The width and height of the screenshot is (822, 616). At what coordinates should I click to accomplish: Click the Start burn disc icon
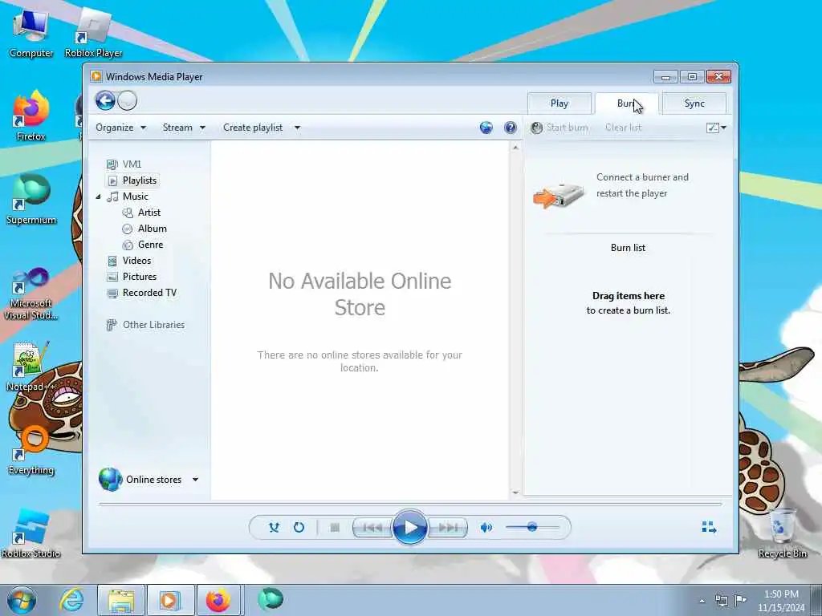pos(536,128)
